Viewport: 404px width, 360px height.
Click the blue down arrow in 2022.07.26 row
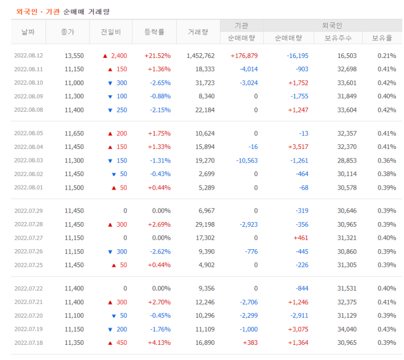point(110,252)
